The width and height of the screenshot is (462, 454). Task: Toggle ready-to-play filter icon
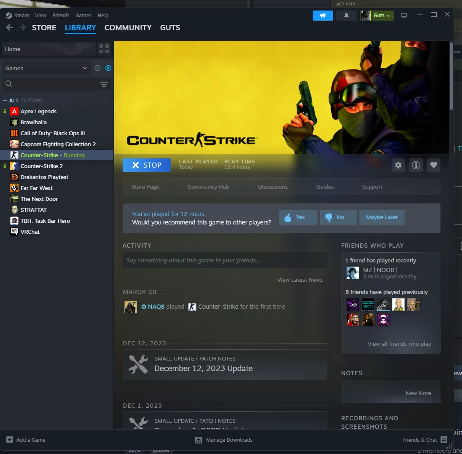pos(108,68)
